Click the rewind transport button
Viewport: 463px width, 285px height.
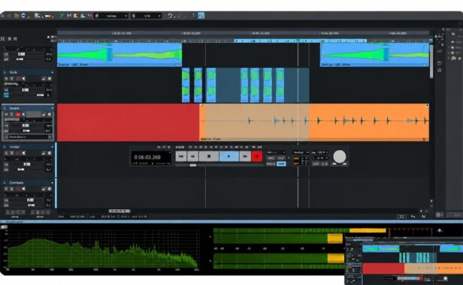192,156
